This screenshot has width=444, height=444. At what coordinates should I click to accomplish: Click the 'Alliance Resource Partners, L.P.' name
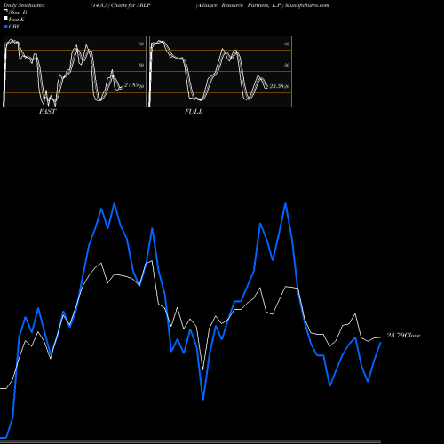point(240,5)
